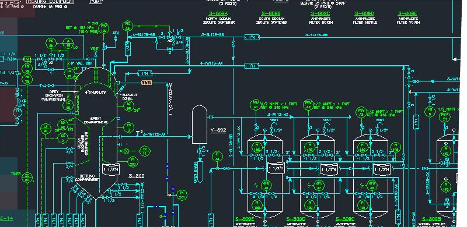This screenshot has height=227, width=467.
Task: Pick the LA 90 level alarm bubble
Action: 46,129
